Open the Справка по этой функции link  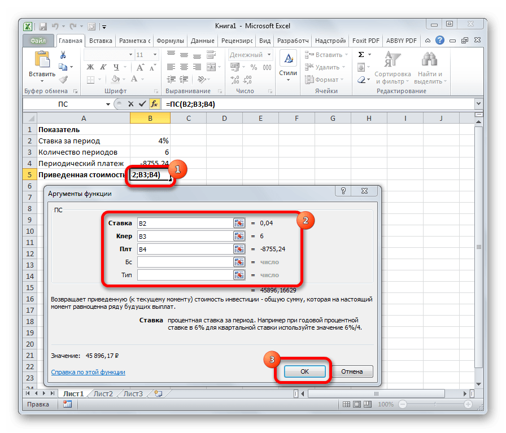[88, 372]
